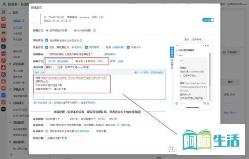Click the red thumbs-up platform icon
This screenshot has height=159, width=249.
point(3,67)
